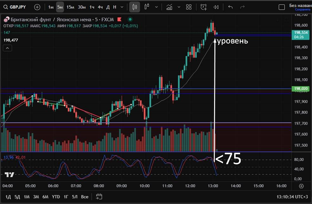Open the indicators menu icon
This screenshot has width=312, height=204.
point(169,7)
